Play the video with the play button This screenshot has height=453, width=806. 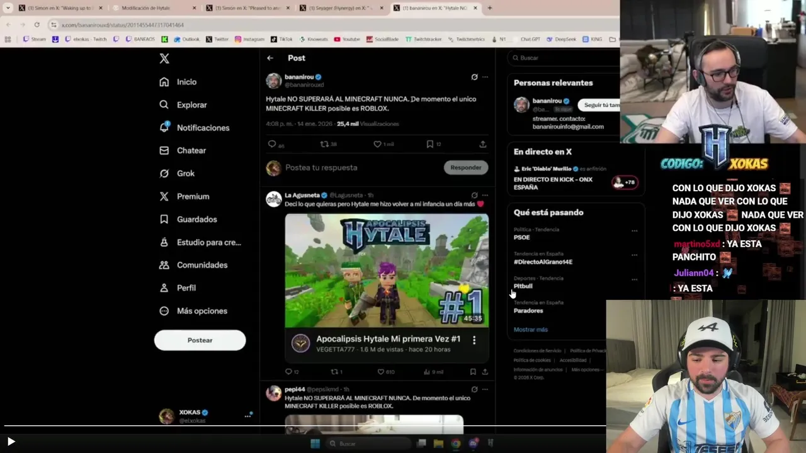click(x=11, y=442)
